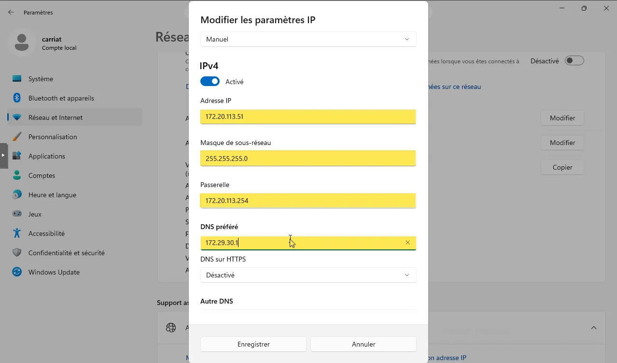Image resolution: width=617 pixels, height=363 pixels.
Task: Open Jeux in the sidebar
Action: [35, 214]
